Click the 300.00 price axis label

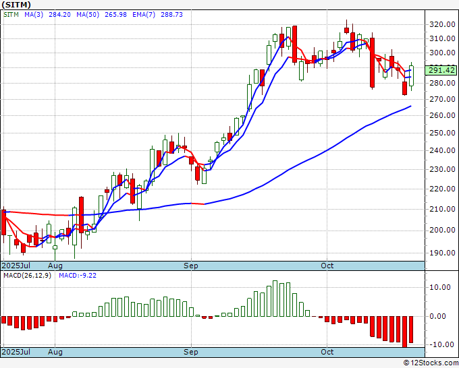(442, 53)
